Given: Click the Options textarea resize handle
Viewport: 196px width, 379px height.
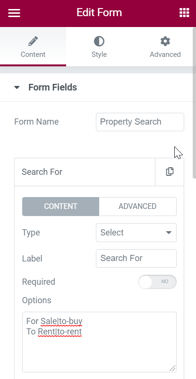Looking at the screenshot, I should click(172, 368).
